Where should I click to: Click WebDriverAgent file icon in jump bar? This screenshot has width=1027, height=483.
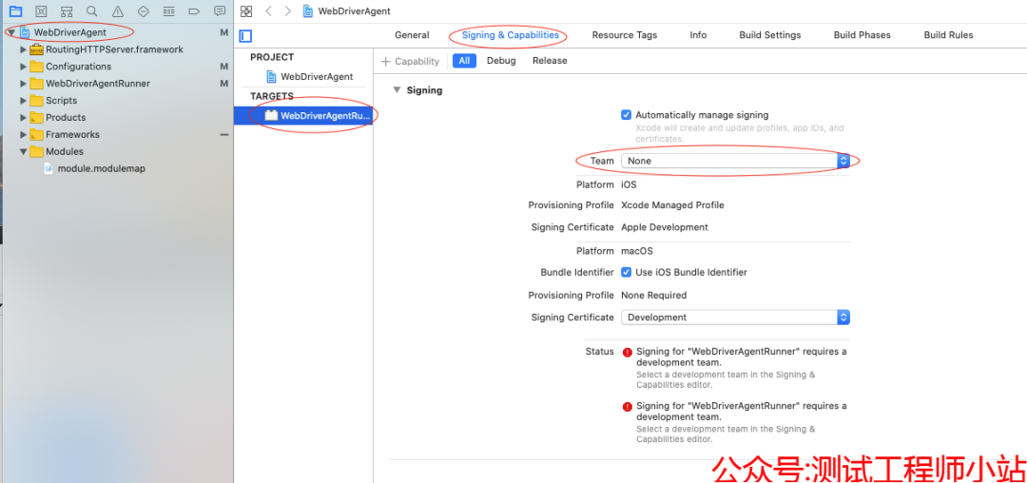pyautogui.click(x=308, y=11)
